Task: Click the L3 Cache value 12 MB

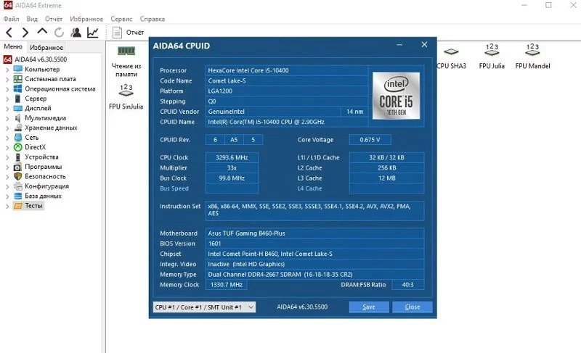Action: click(386, 178)
